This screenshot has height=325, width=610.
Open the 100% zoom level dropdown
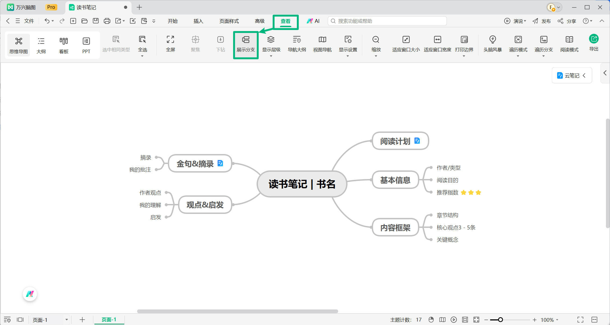[x=549, y=320]
